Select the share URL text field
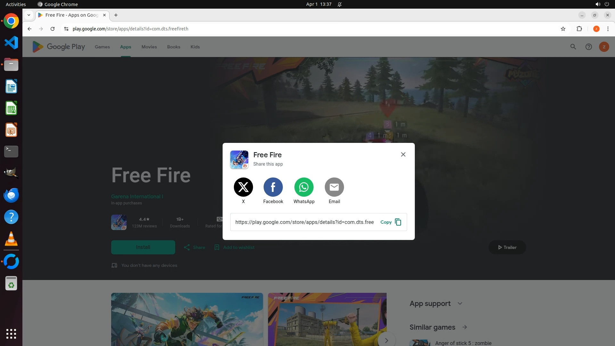 point(304,222)
